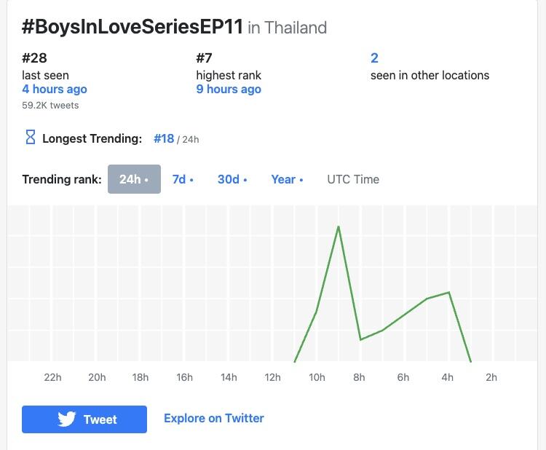This screenshot has width=546, height=450.
Task: Open the Explore on Twitter link
Action: click(213, 418)
